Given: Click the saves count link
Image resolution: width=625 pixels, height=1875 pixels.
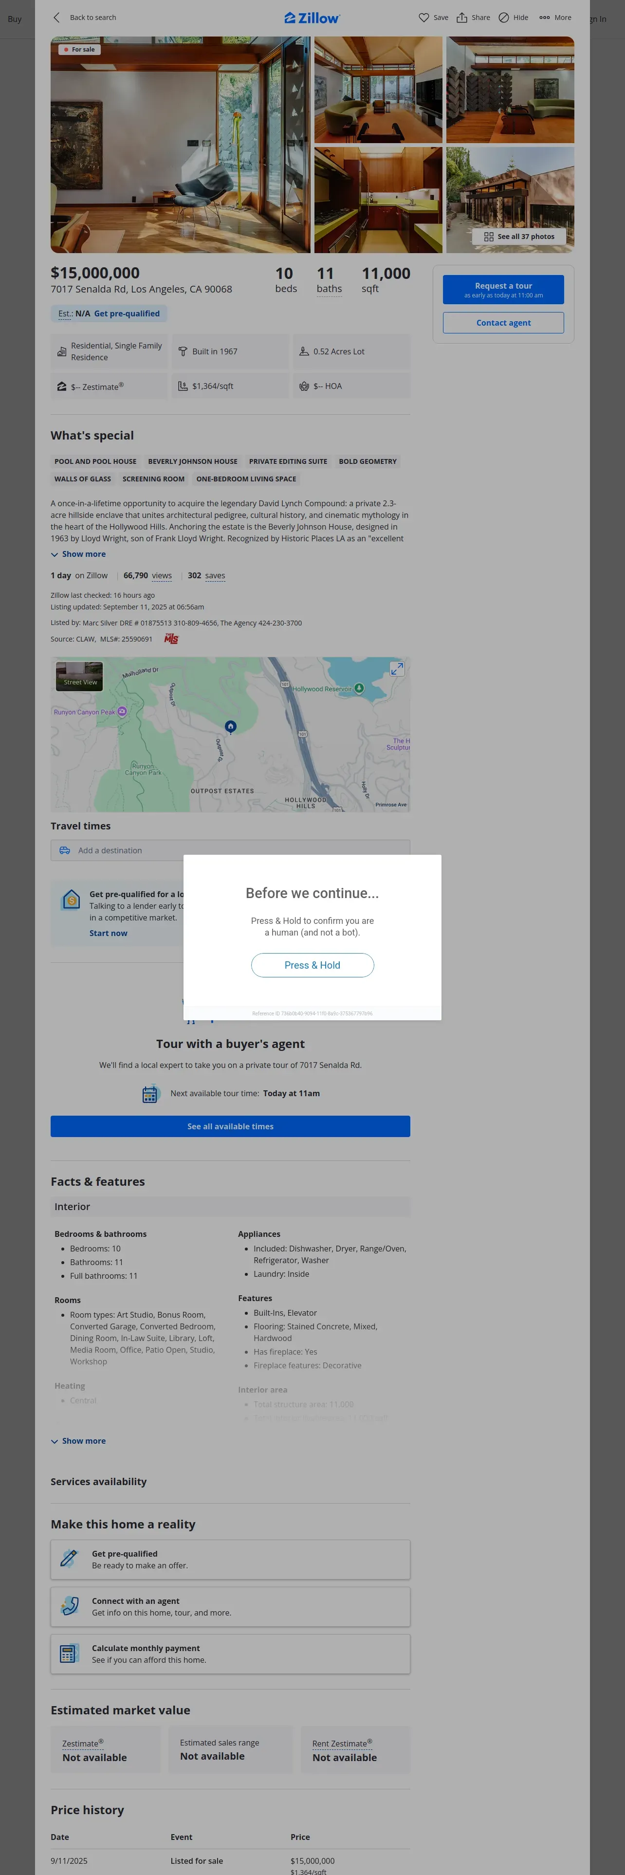Looking at the screenshot, I should [215, 576].
